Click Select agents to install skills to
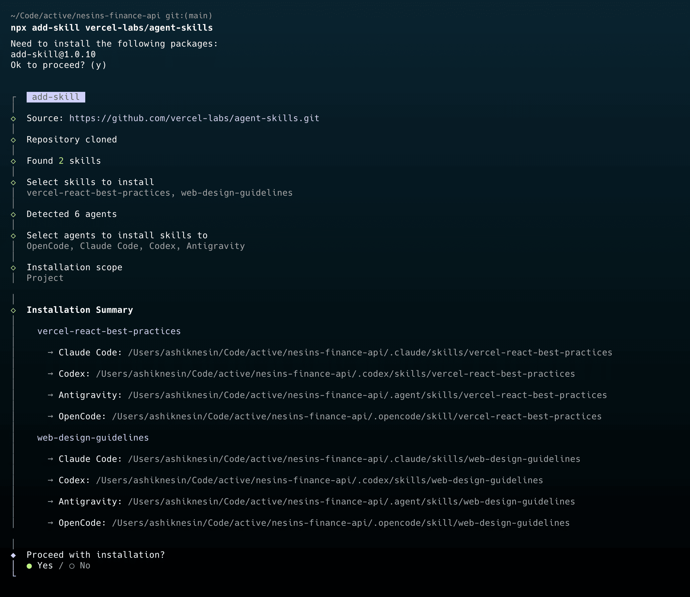The height and width of the screenshot is (597, 690). (x=117, y=236)
